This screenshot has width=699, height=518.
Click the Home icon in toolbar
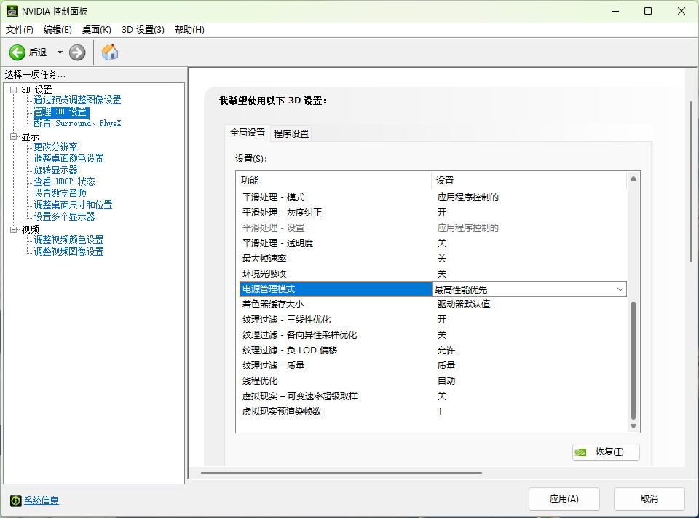coord(110,52)
